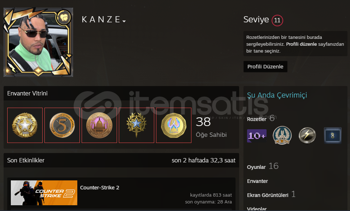The width and height of the screenshot is (350, 211).
Task: Open the Profili düzenle link in badge text
Action: (x=301, y=44)
